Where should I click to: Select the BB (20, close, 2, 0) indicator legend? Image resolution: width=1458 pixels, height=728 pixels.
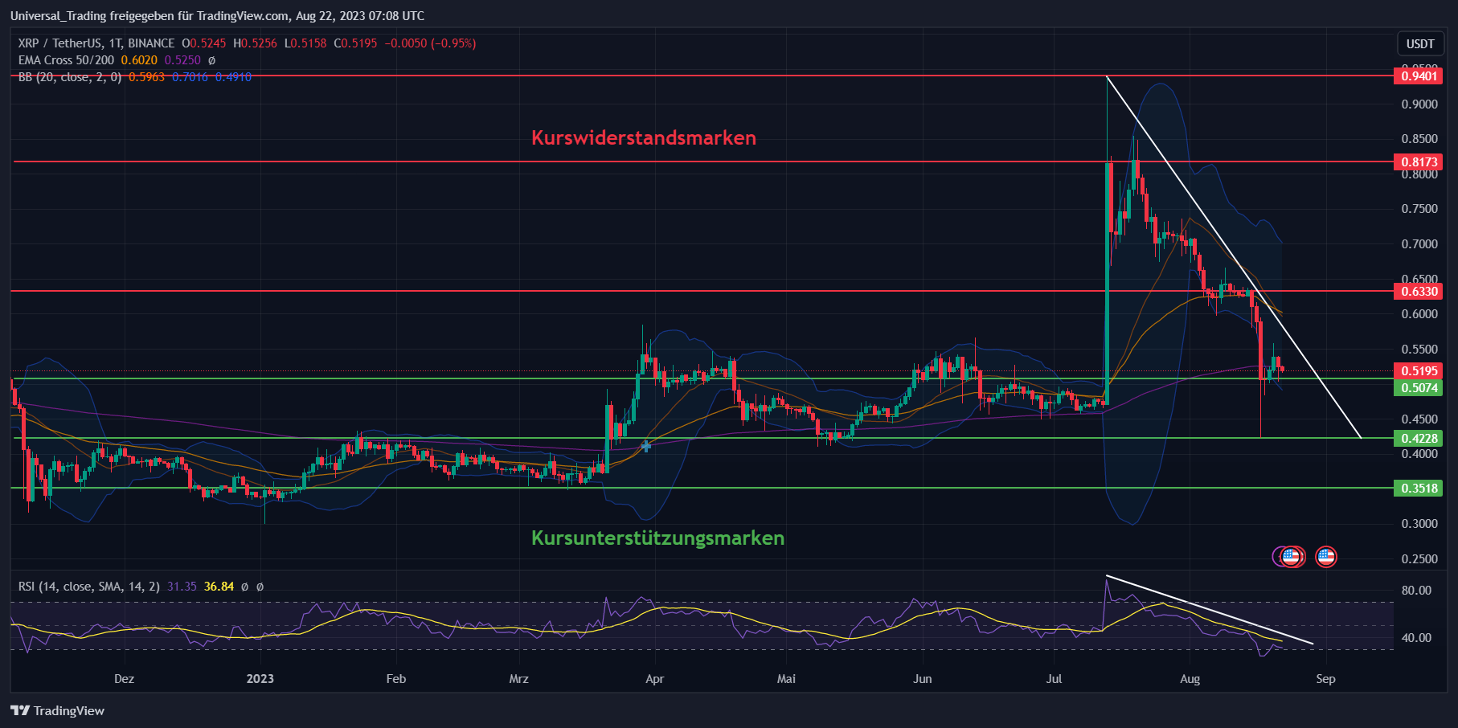pos(70,77)
